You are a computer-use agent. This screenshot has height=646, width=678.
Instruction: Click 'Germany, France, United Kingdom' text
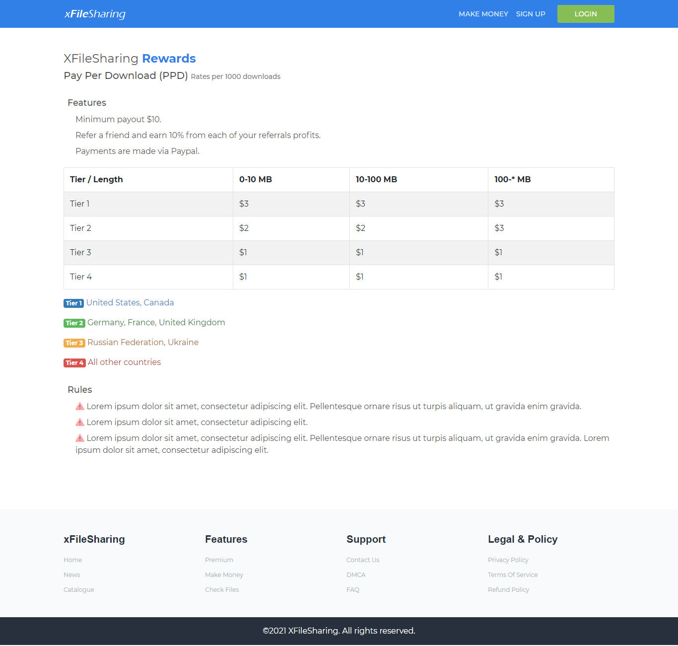point(156,322)
